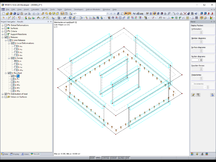
Task: Switch to the Data navigator tab
Action: tap(5, 154)
